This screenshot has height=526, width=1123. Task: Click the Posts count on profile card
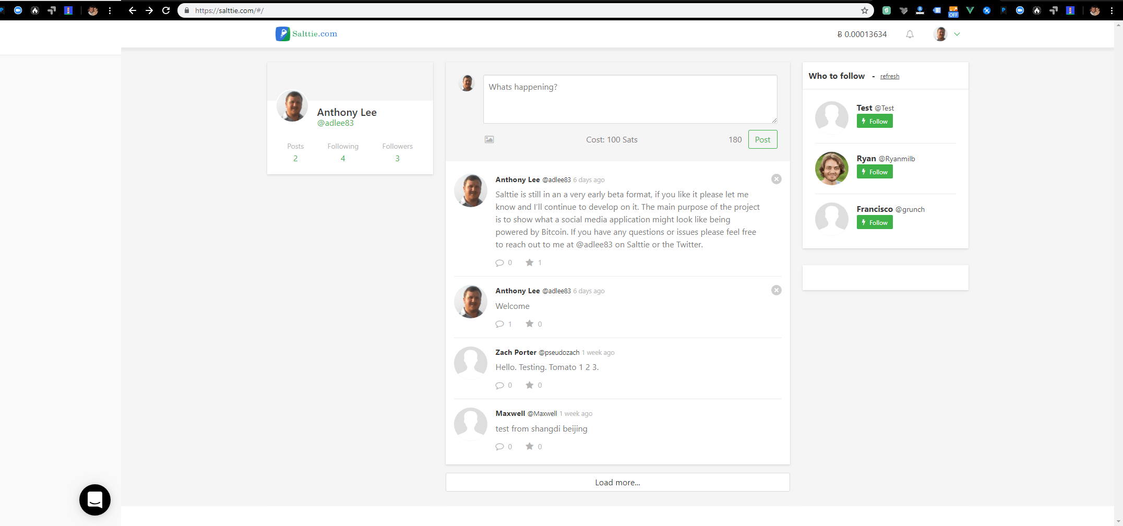[295, 159]
